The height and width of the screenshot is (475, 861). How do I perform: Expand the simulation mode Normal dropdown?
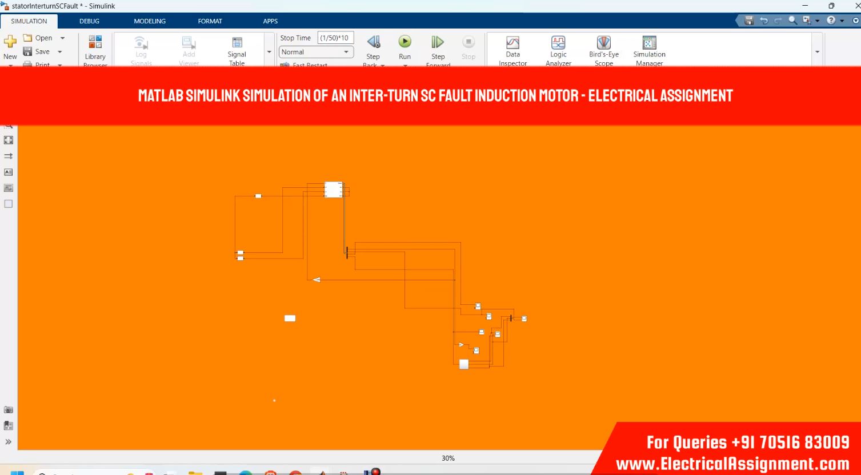[346, 52]
